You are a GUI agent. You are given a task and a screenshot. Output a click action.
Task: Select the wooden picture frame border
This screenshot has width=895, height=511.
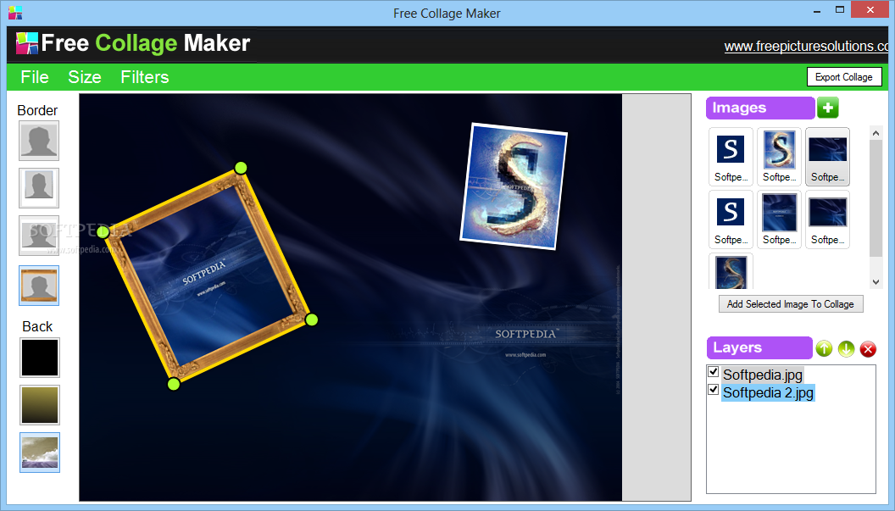tap(39, 286)
